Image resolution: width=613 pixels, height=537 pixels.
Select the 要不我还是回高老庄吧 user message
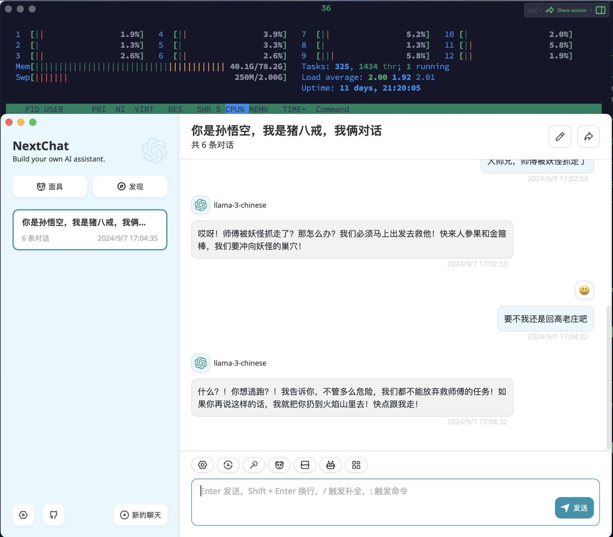(x=546, y=319)
